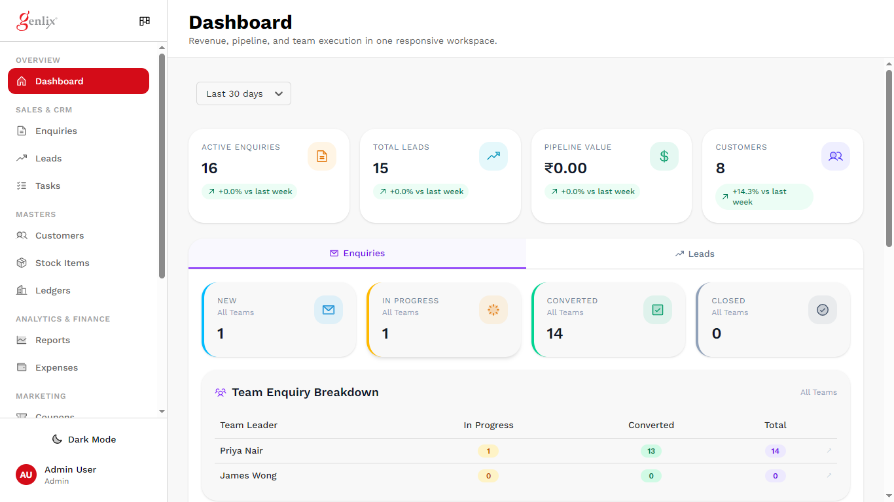Select the Enquiries tab
The image size is (894, 502).
coord(357,254)
